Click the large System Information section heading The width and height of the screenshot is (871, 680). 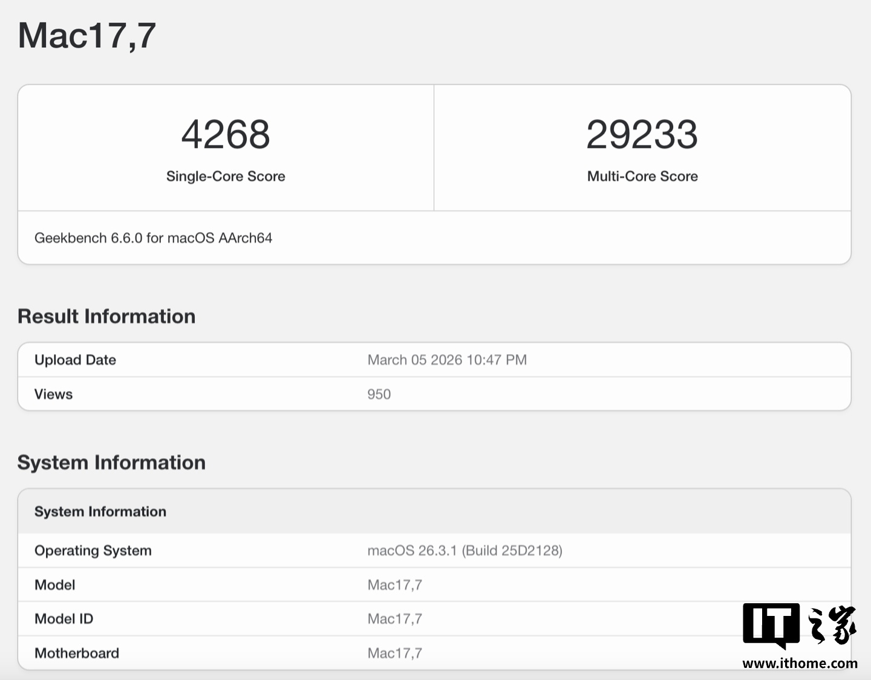[x=111, y=462]
